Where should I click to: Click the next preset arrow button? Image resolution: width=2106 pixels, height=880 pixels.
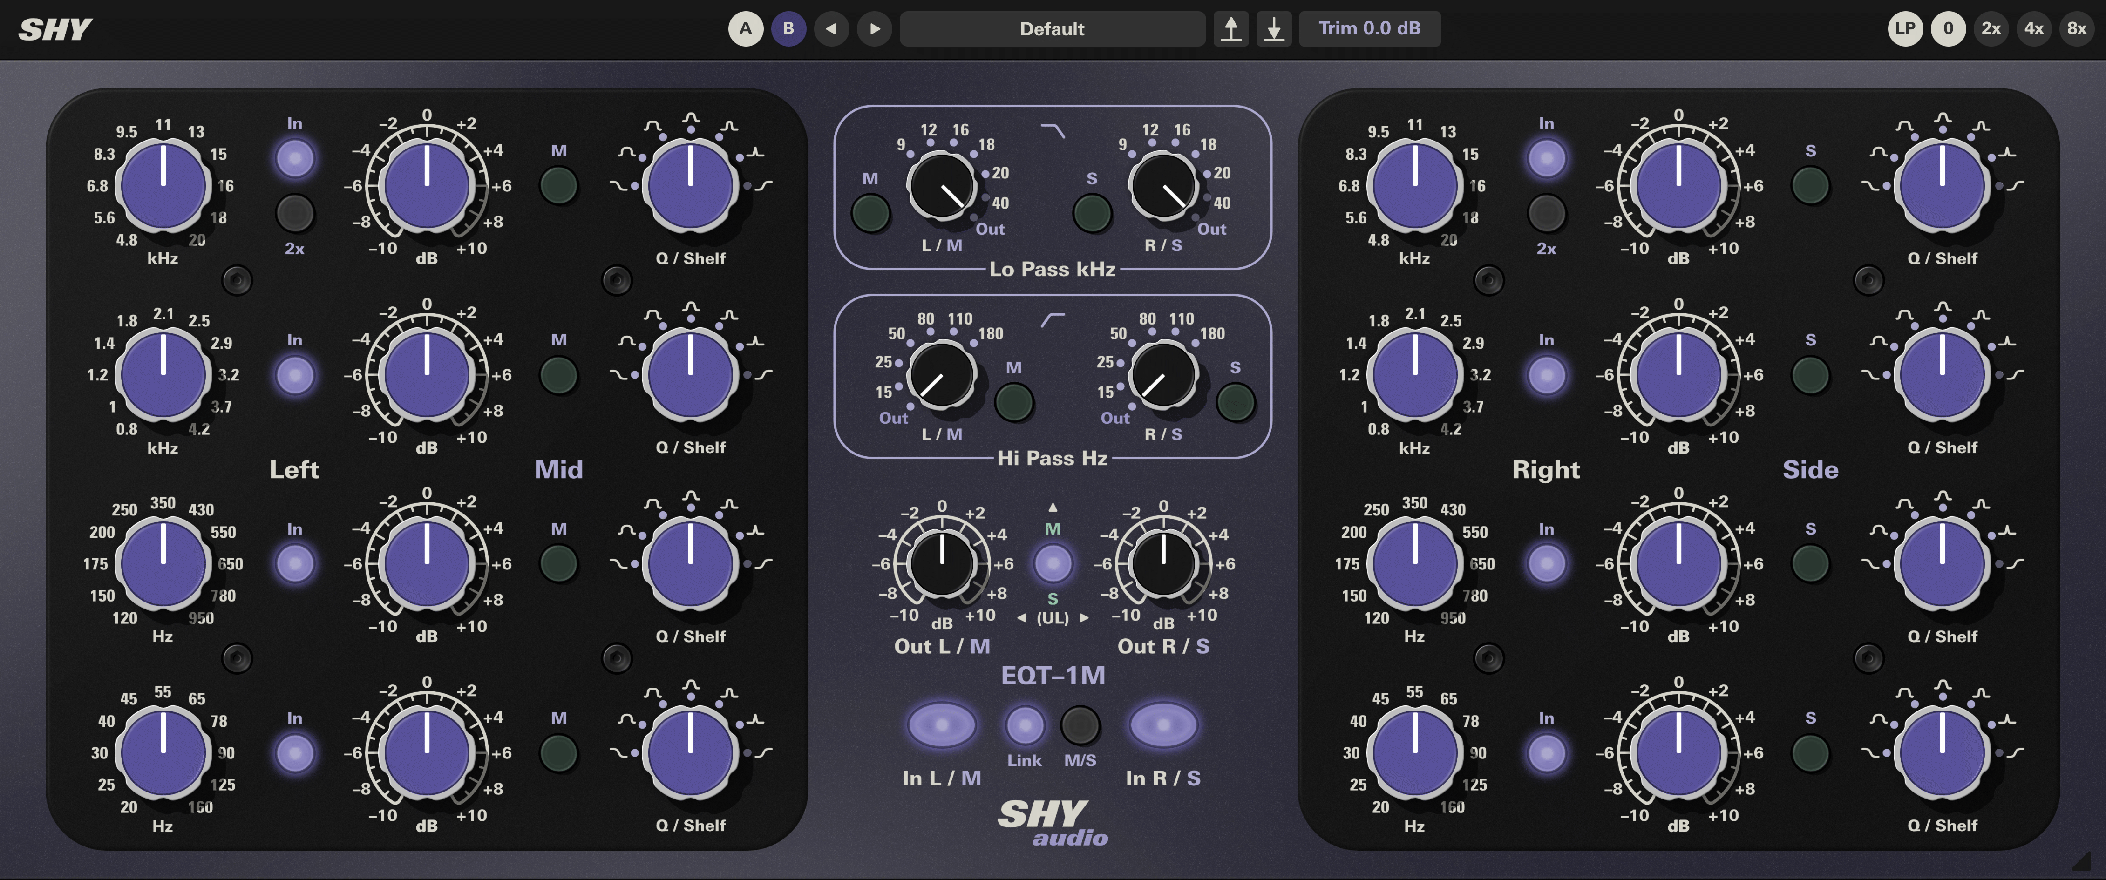[874, 28]
